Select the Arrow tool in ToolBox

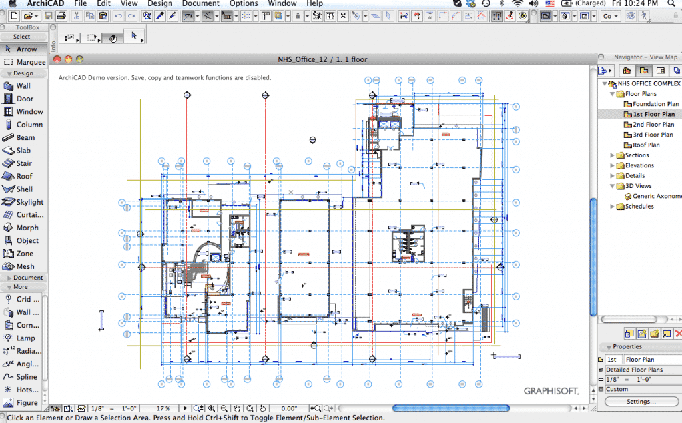(23, 49)
